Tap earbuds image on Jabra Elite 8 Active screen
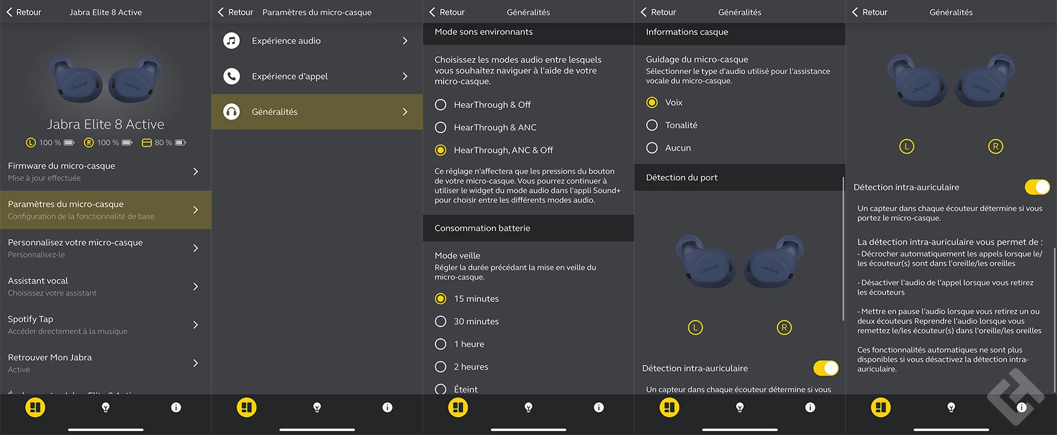1057x435 pixels. [106, 80]
